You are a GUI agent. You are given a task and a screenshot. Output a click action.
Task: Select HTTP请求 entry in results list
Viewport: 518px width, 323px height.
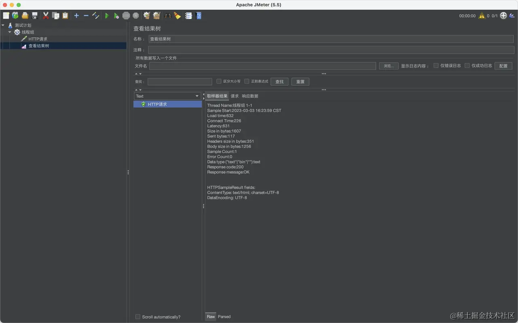pos(168,104)
